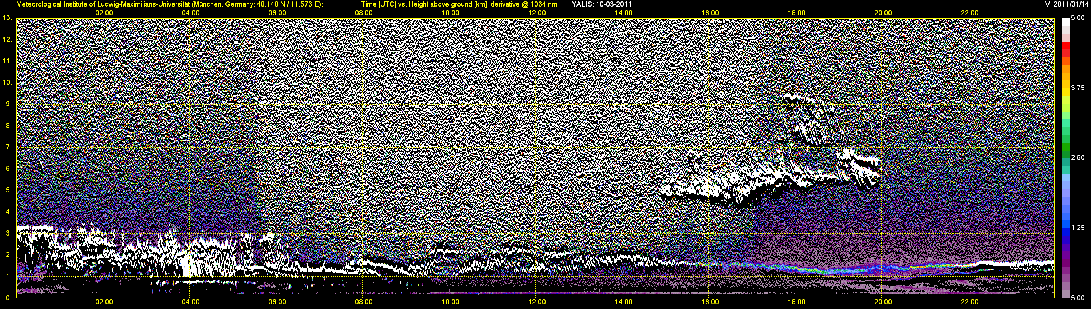The width and height of the screenshot is (1091, 309).
Task: Click the 11. km height axis label
Action: [x=7, y=61]
